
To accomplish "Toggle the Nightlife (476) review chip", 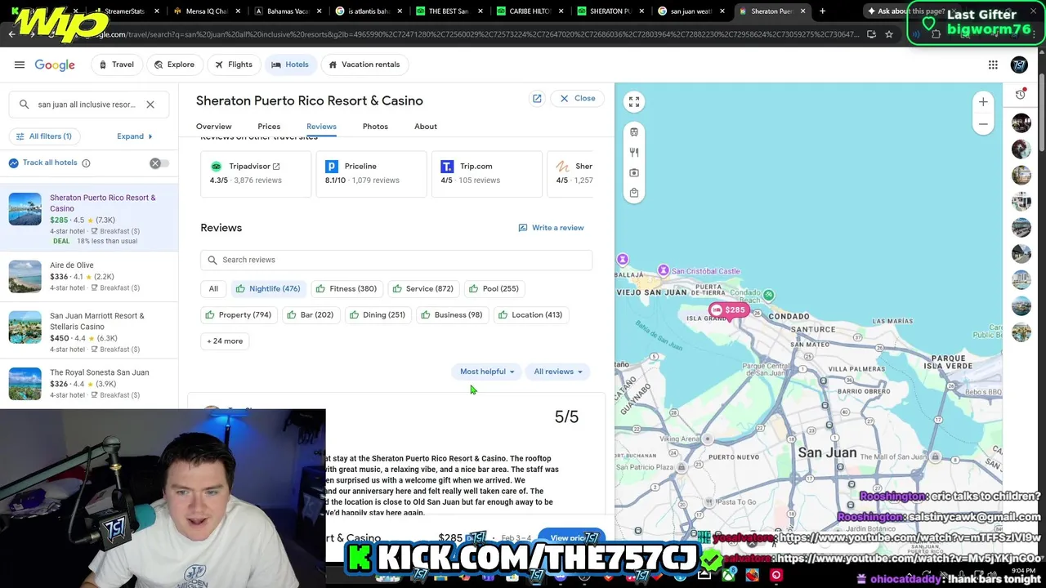I will pyautogui.click(x=267, y=288).
